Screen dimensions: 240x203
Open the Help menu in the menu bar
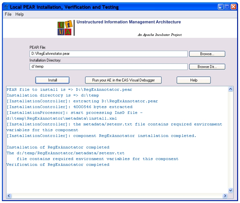pos(20,14)
